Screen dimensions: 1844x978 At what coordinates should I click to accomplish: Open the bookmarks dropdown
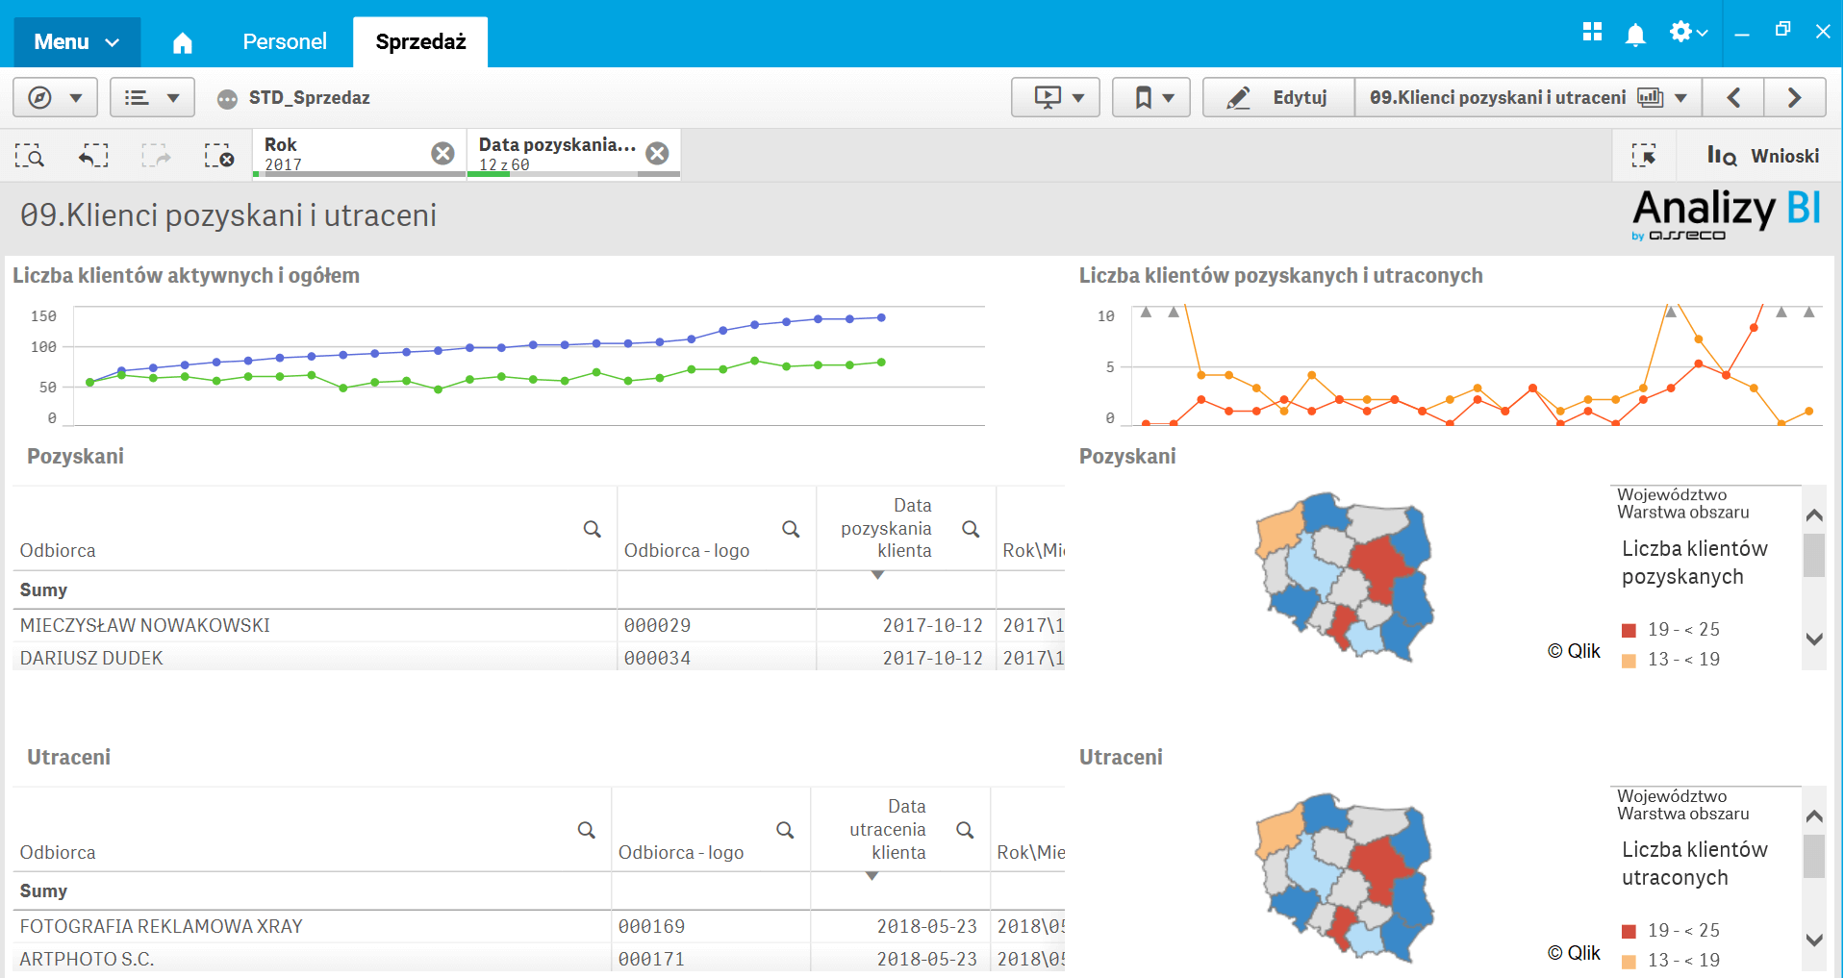(x=1151, y=97)
